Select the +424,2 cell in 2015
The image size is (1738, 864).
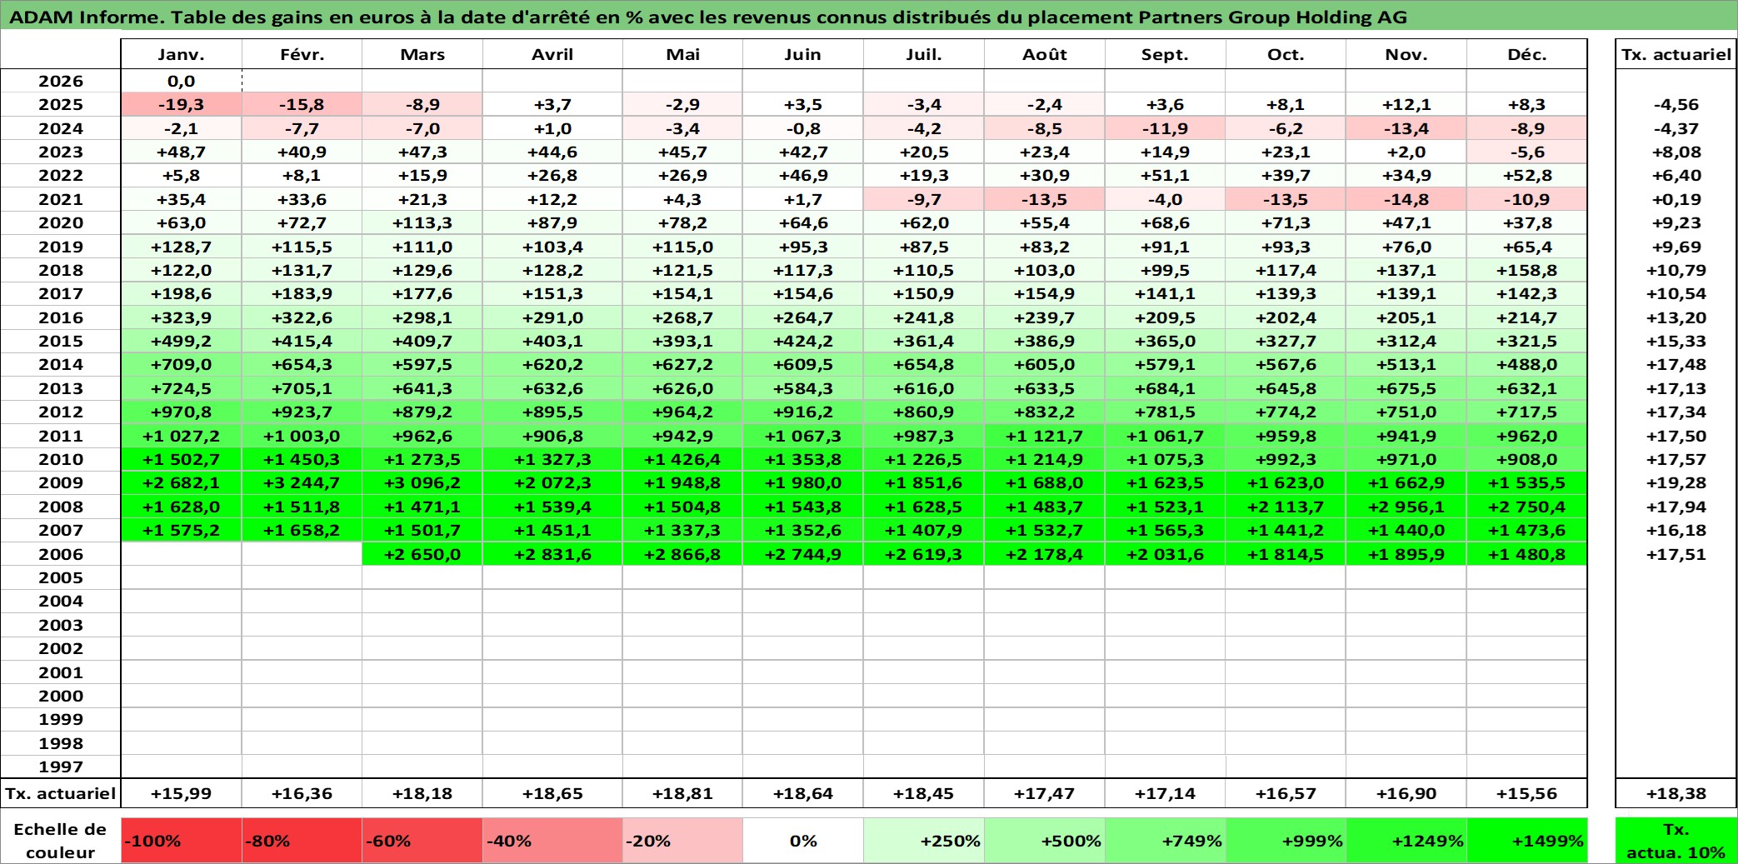(x=802, y=341)
